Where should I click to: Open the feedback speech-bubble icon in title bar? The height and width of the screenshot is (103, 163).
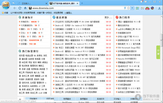[146, 2]
